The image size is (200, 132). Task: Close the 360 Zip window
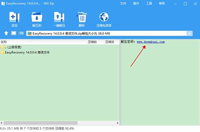pos(195,4)
